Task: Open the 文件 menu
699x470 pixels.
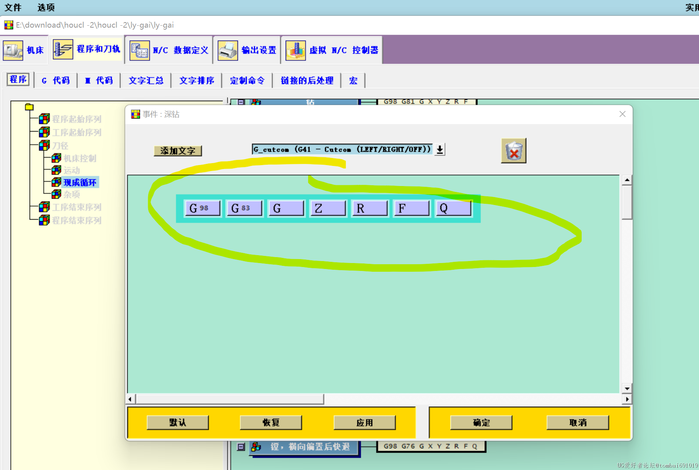Action: [13, 8]
